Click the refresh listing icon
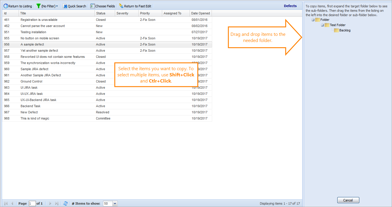 pyautogui.click(x=66, y=203)
